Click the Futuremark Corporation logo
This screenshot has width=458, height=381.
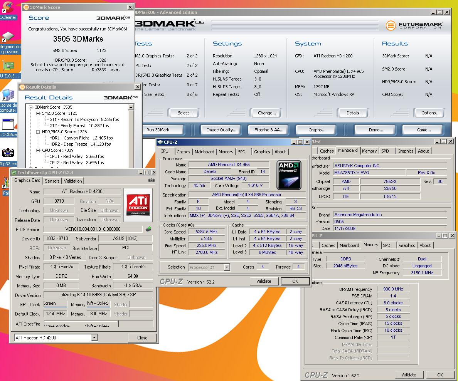point(414,25)
